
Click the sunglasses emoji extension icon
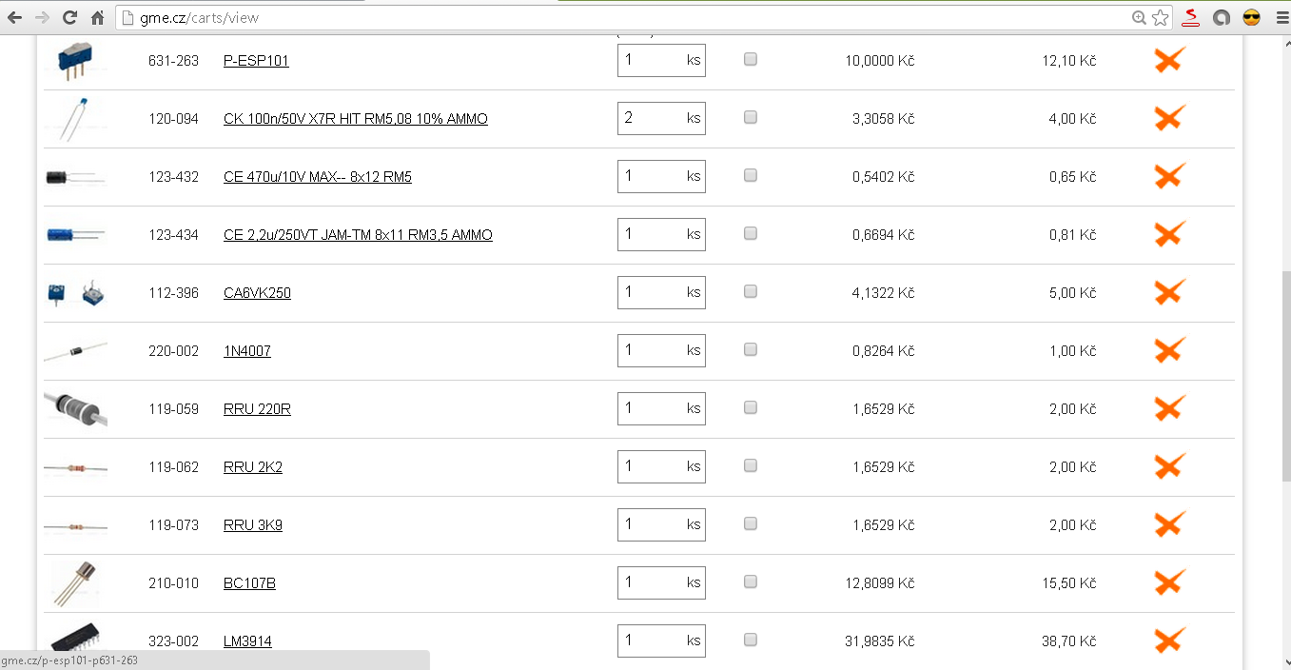(1251, 17)
